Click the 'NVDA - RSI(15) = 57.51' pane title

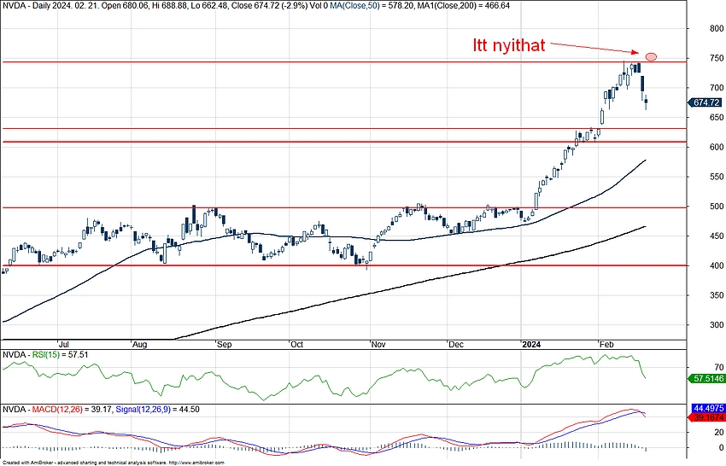pos(45,355)
